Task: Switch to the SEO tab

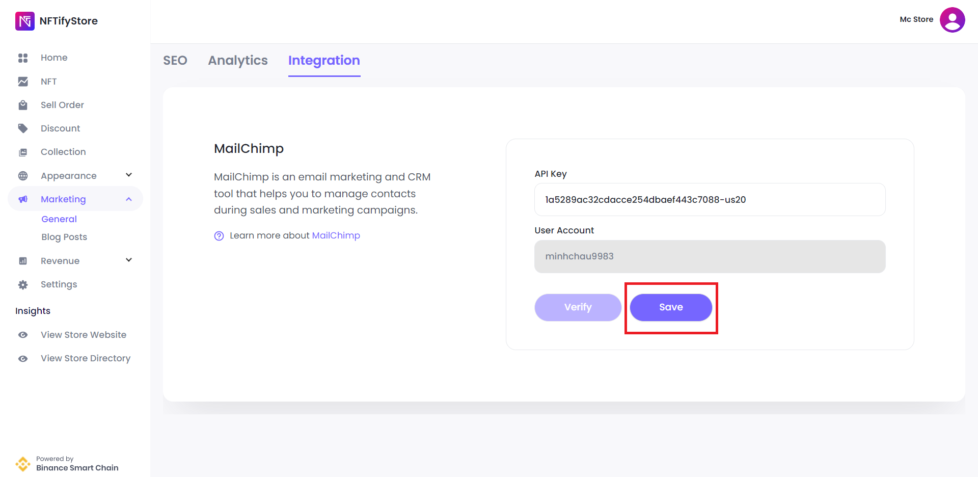Action: click(x=175, y=60)
